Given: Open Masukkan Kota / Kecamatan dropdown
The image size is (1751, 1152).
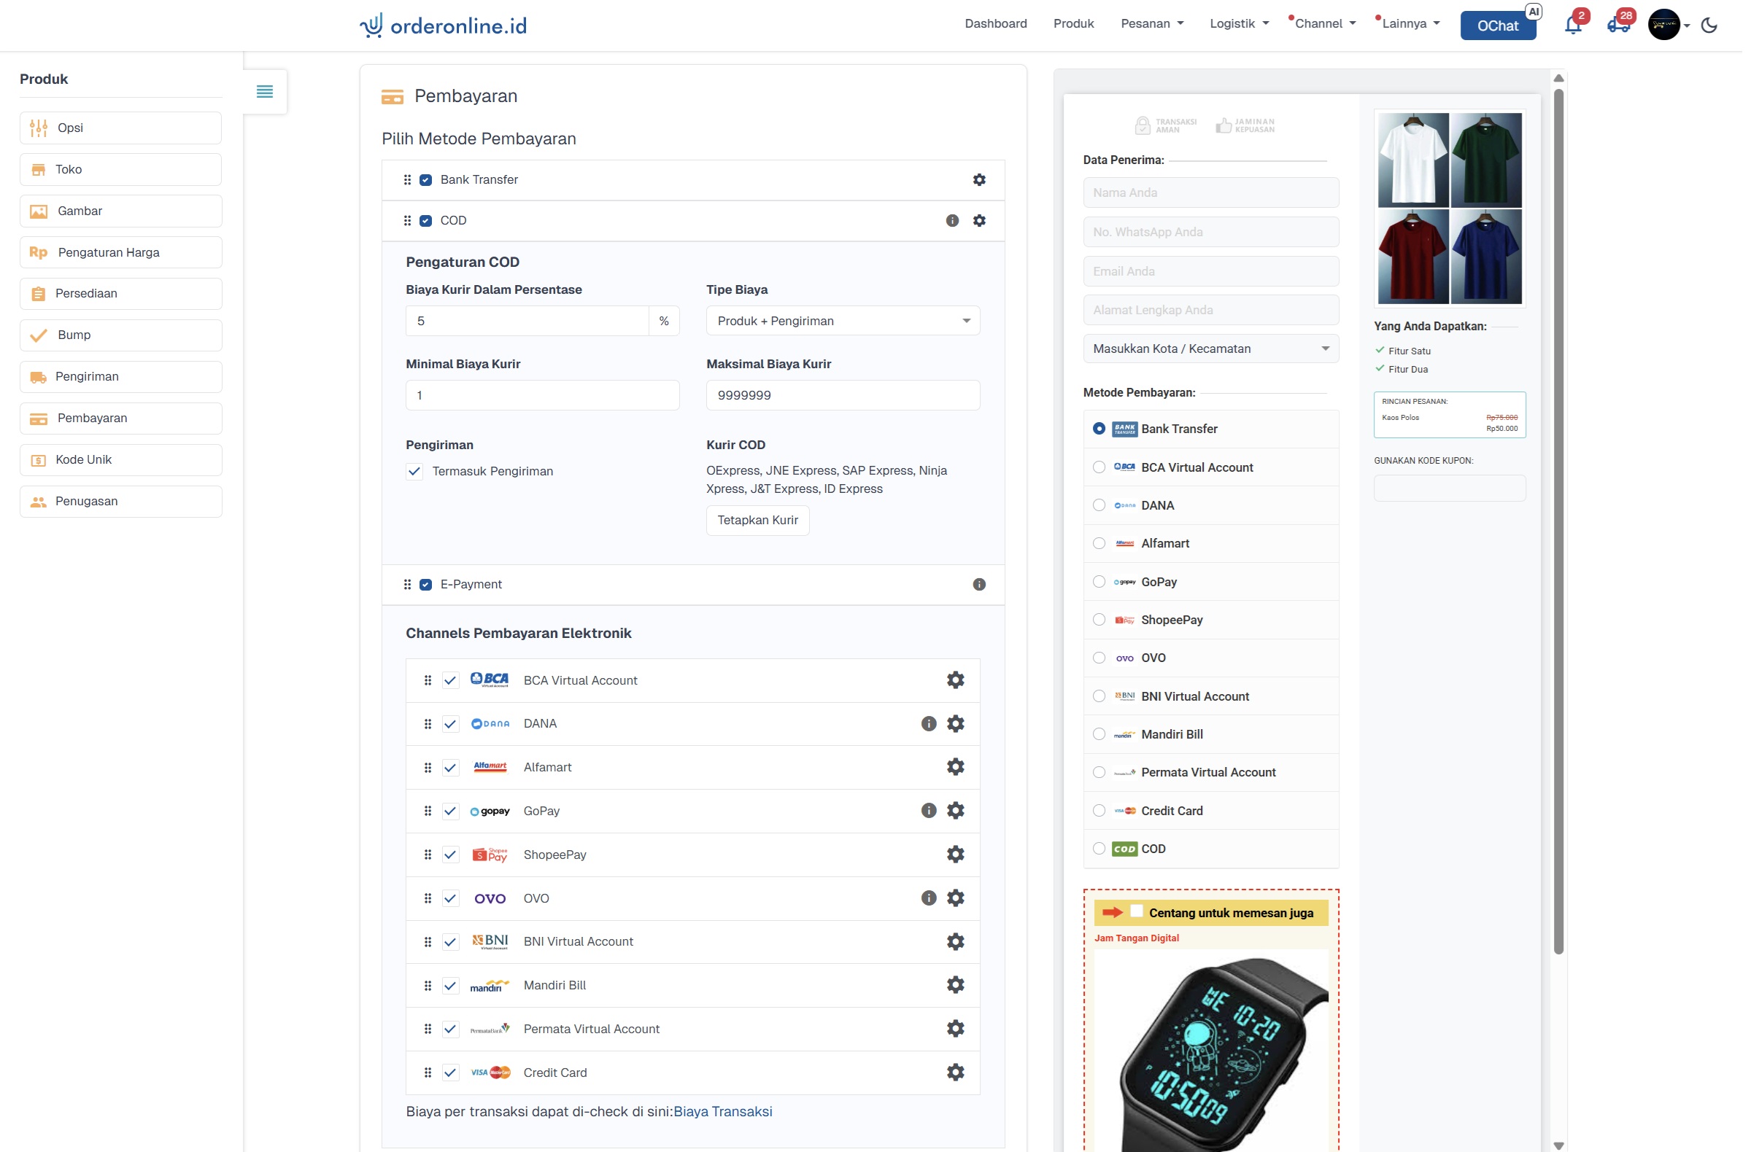Looking at the screenshot, I should pyautogui.click(x=1216, y=350).
